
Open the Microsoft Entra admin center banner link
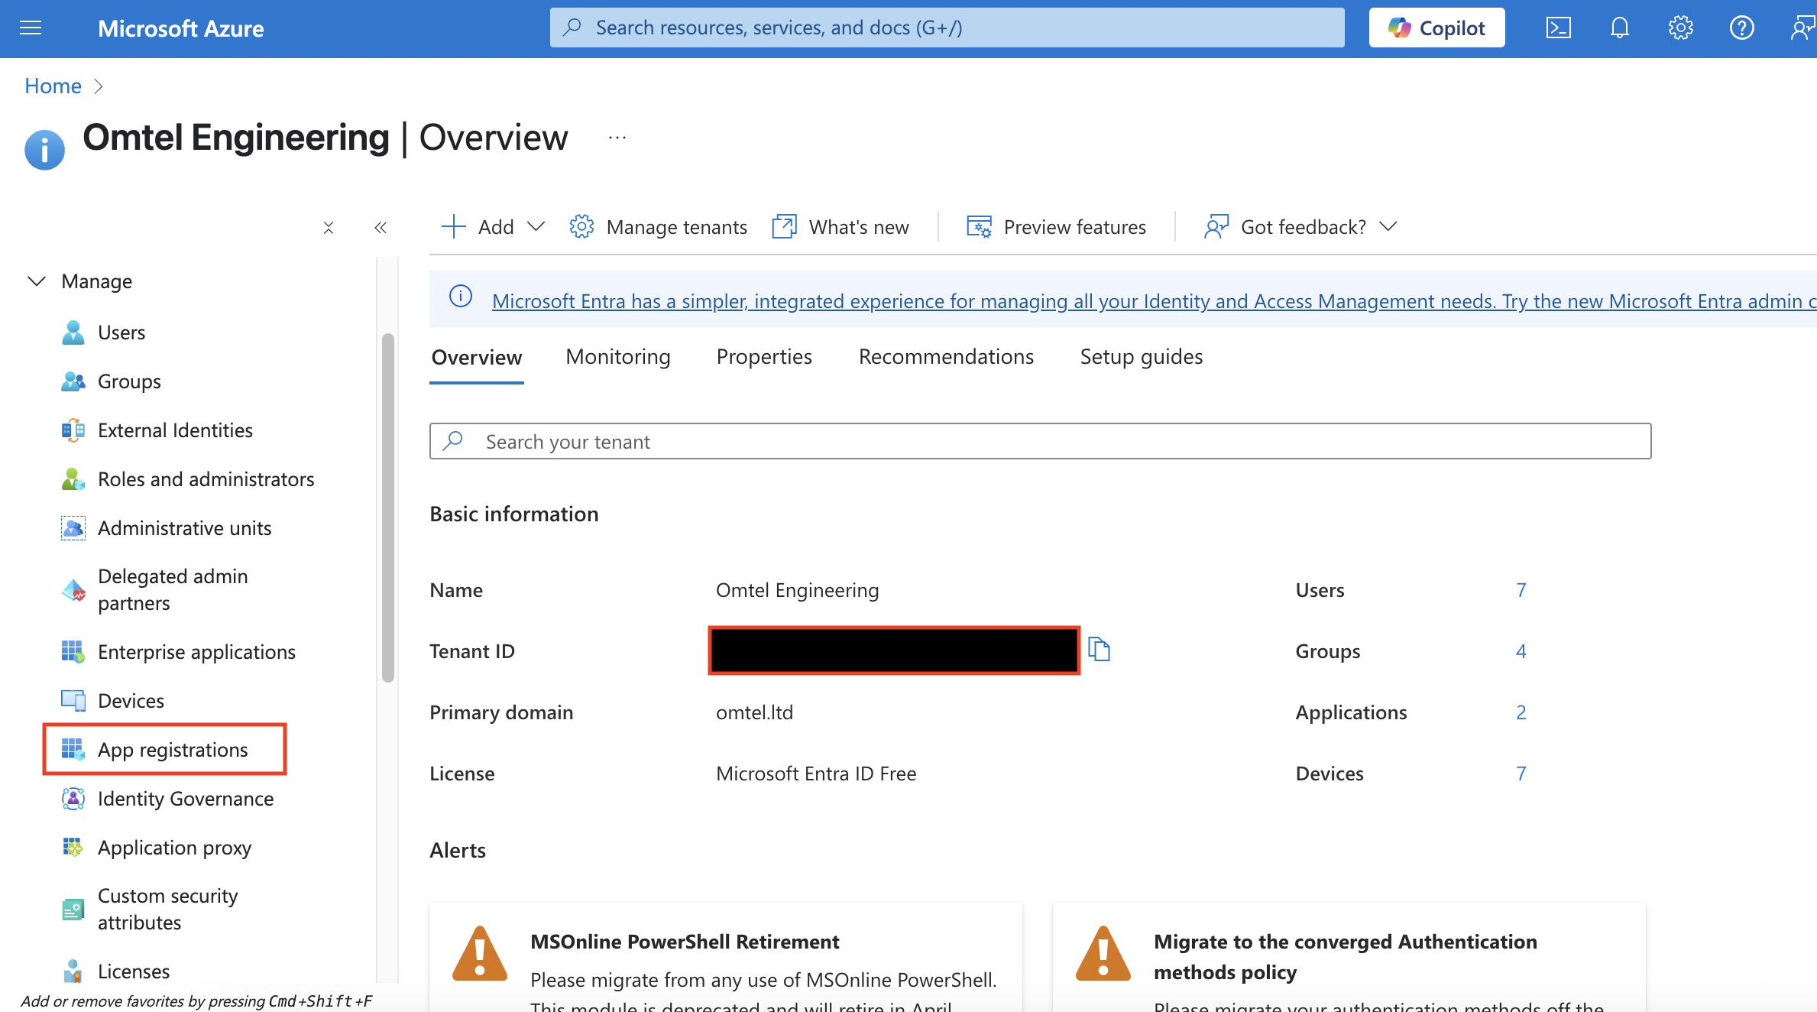point(1154,301)
